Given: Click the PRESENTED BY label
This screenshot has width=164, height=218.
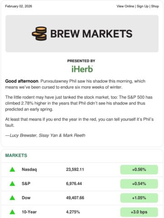Looking at the screenshot, I should [81, 61].
